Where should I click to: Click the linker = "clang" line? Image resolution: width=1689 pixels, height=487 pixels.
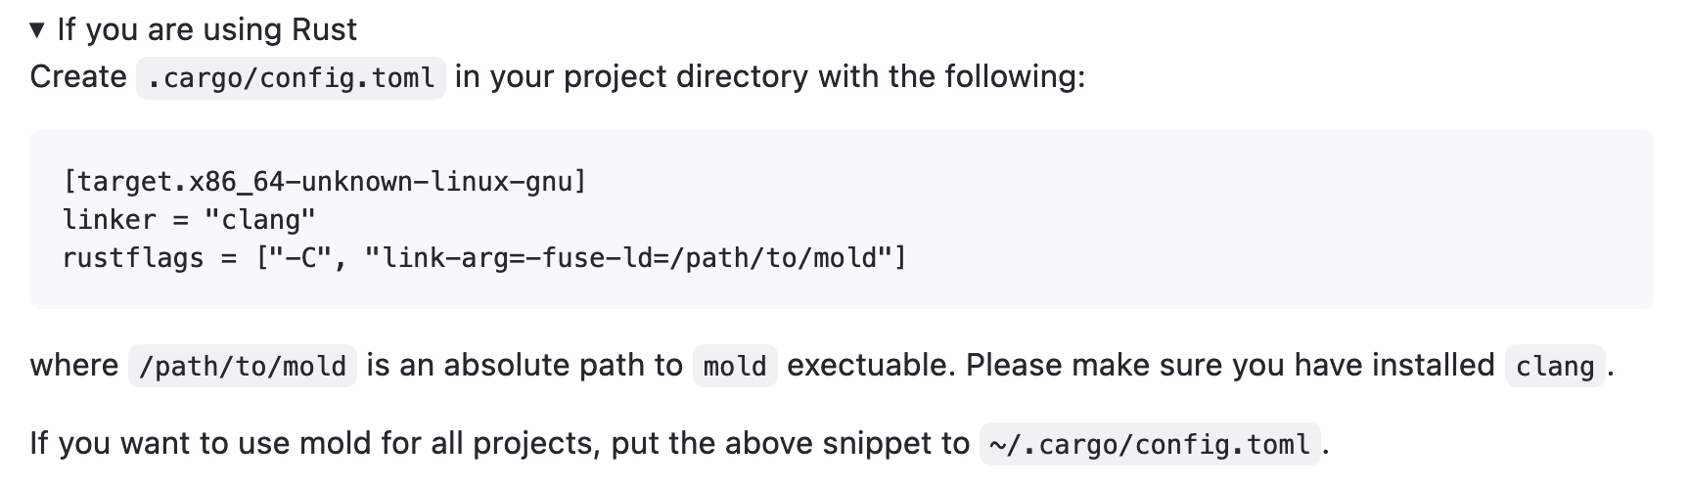tap(189, 219)
